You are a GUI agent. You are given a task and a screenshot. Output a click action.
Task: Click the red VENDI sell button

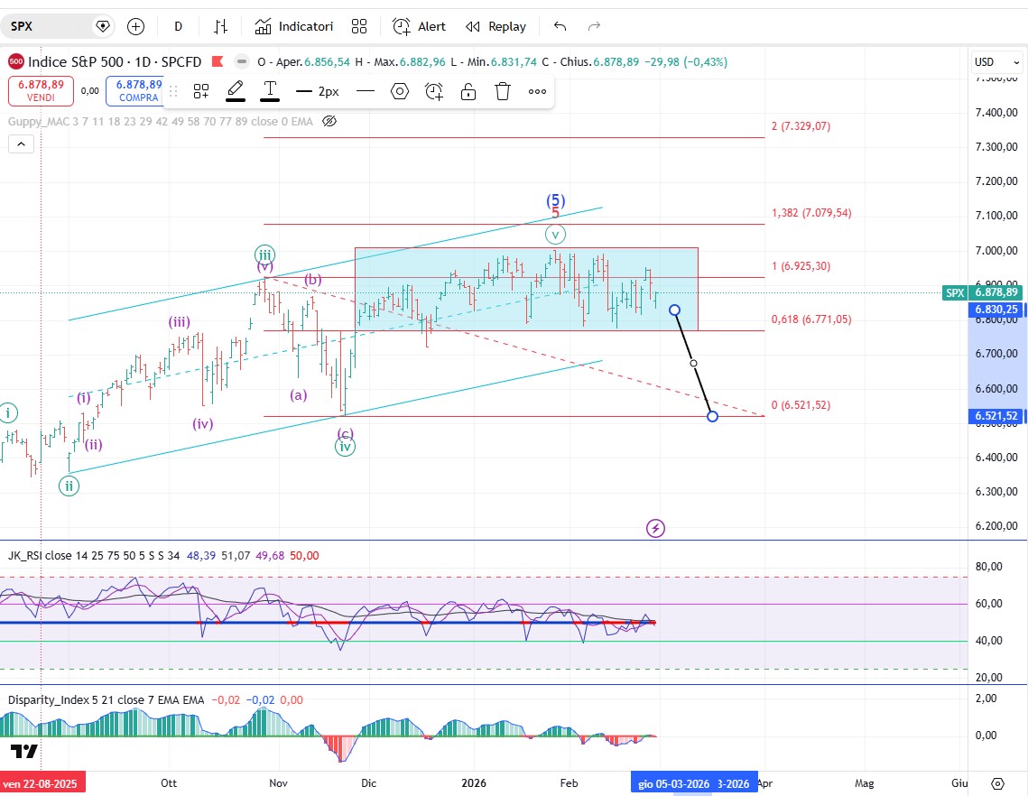[x=40, y=90]
